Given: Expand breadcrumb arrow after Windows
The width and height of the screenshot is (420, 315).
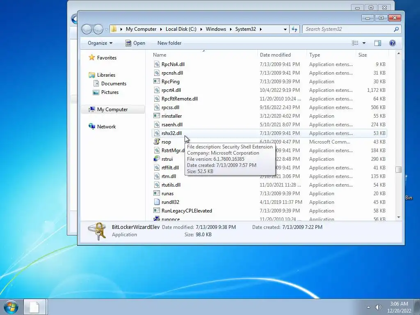Looking at the screenshot, I should [231, 29].
